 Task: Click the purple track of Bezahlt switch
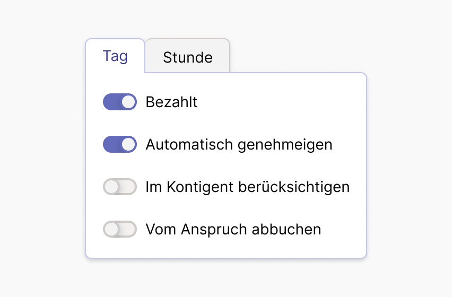coord(110,102)
